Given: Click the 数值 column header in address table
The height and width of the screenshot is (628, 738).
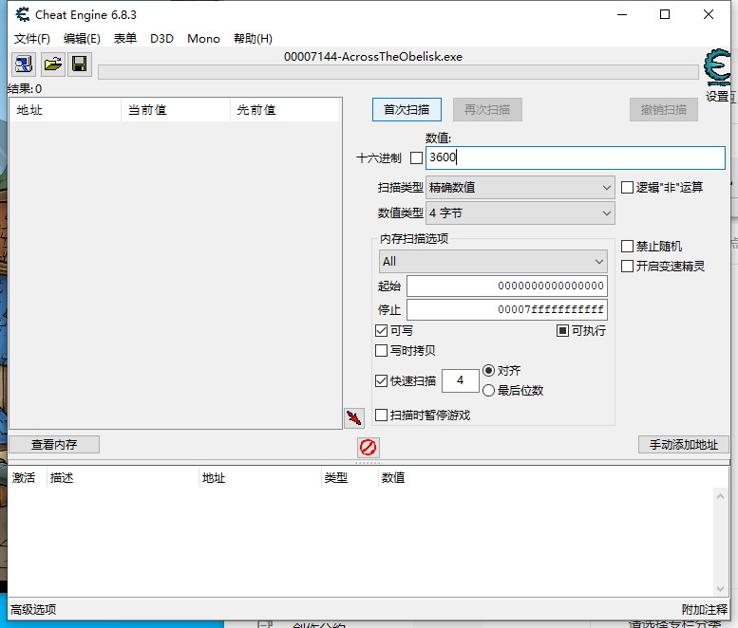Looking at the screenshot, I should [x=393, y=478].
